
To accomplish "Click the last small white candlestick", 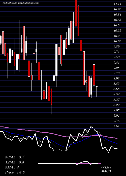I will [x=97, y=86].
